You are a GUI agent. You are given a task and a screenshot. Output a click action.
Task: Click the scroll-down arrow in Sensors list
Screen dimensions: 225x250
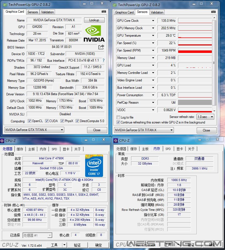214,111
